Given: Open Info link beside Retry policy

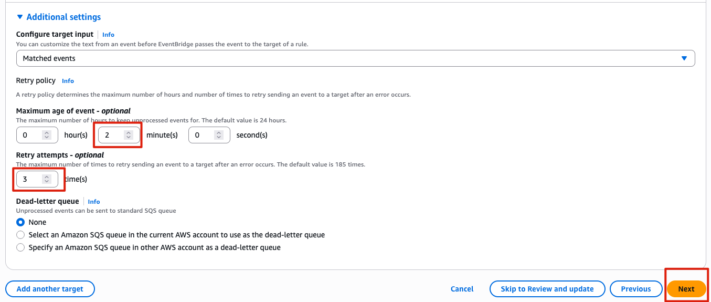Looking at the screenshot, I should 68,81.
